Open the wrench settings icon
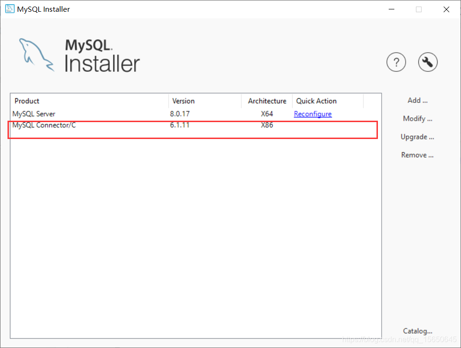This screenshot has height=348, width=461. click(428, 62)
